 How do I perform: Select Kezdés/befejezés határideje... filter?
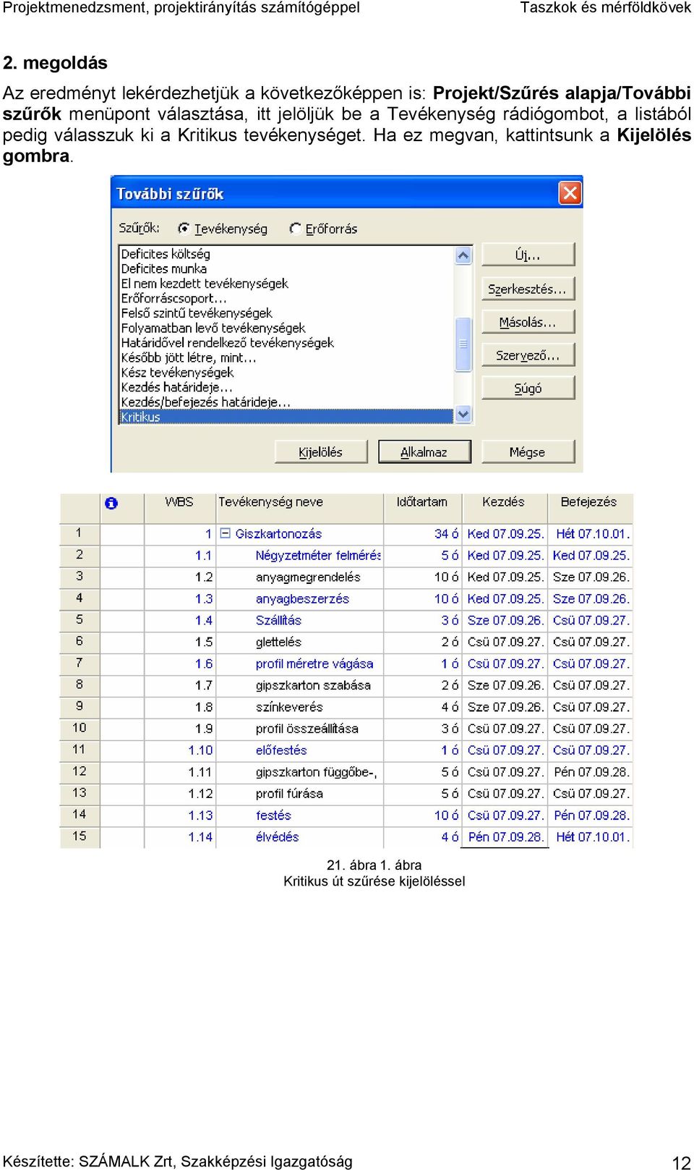(206, 402)
